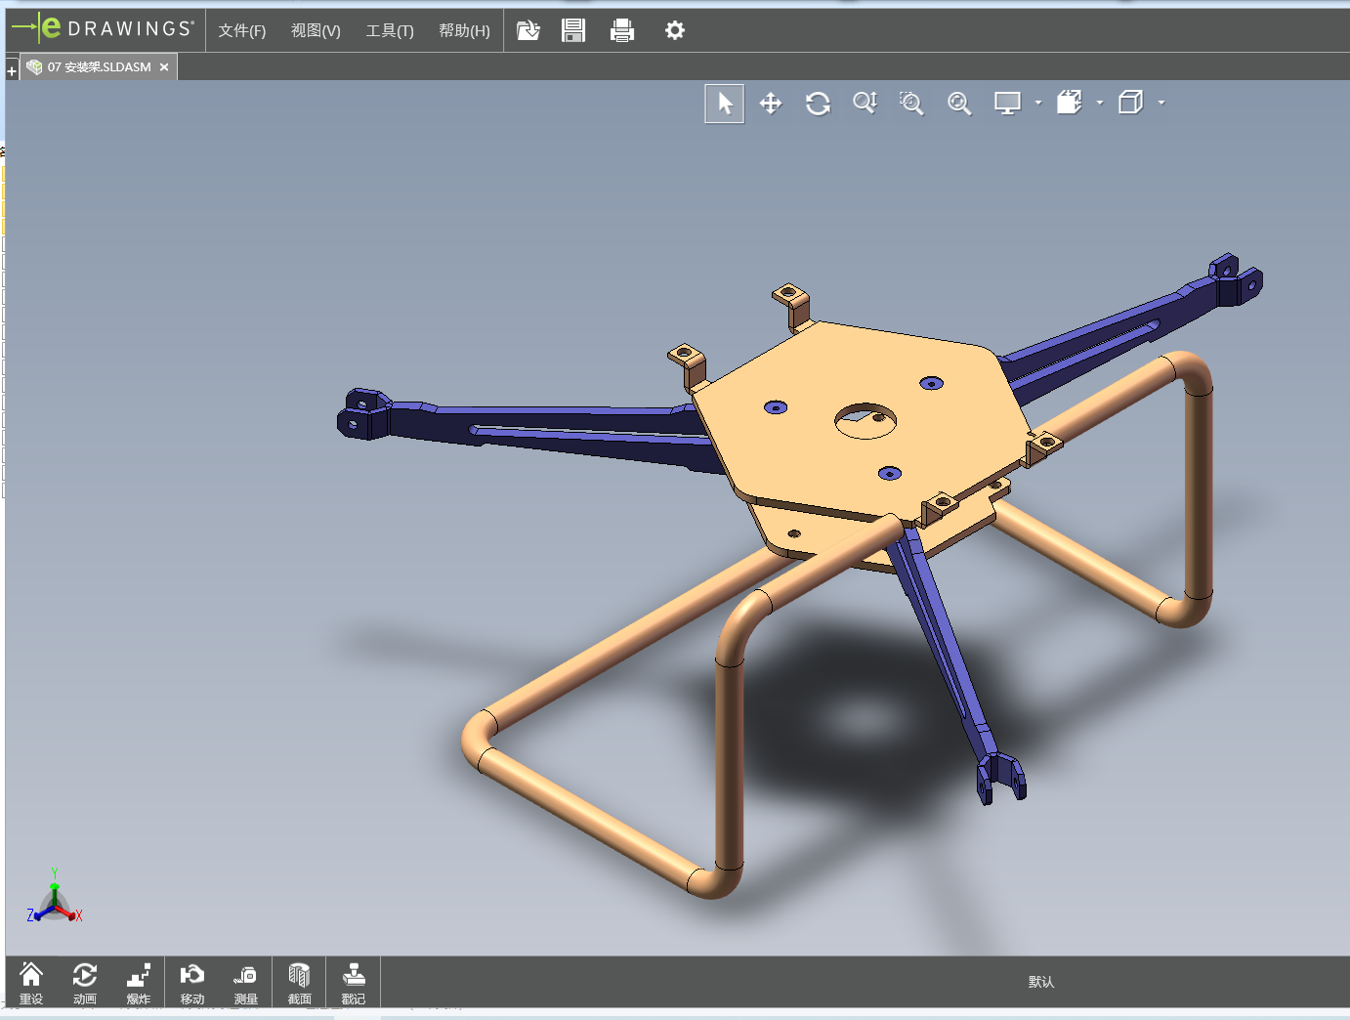Open the 文件(F) menu
Viewport: 1350px width, 1020px height.
[241, 31]
